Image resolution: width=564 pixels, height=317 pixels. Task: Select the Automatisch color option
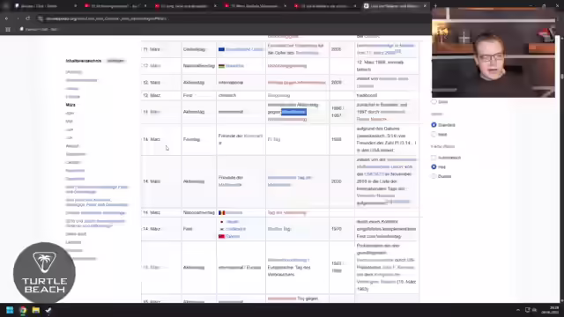(x=434, y=158)
